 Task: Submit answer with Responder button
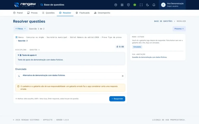click(x=117, y=99)
